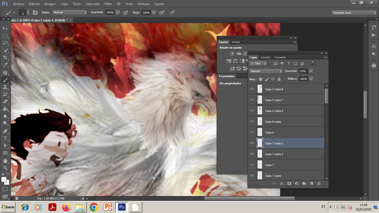Switch to the Trazados tab
The height and width of the screenshot is (213, 379).
280,57
